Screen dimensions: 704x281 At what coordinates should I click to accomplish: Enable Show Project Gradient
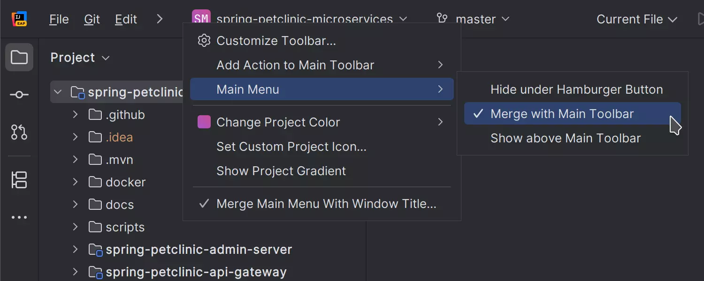tap(281, 171)
